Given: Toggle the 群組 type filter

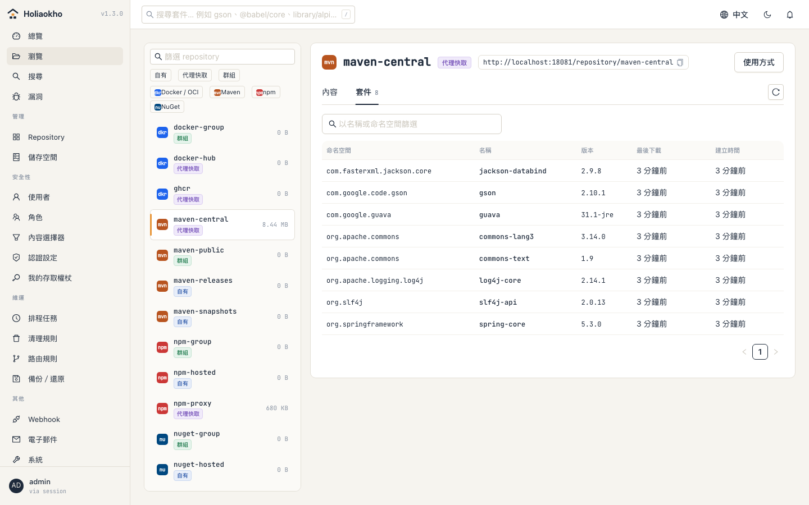Looking at the screenshot, I should tap(229, 75).
